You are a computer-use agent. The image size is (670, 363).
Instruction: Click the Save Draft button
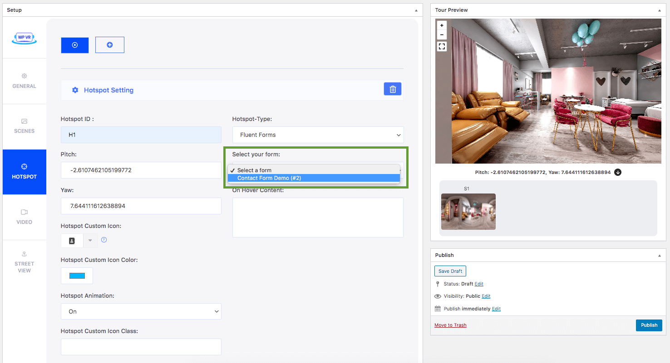point(450,271)
